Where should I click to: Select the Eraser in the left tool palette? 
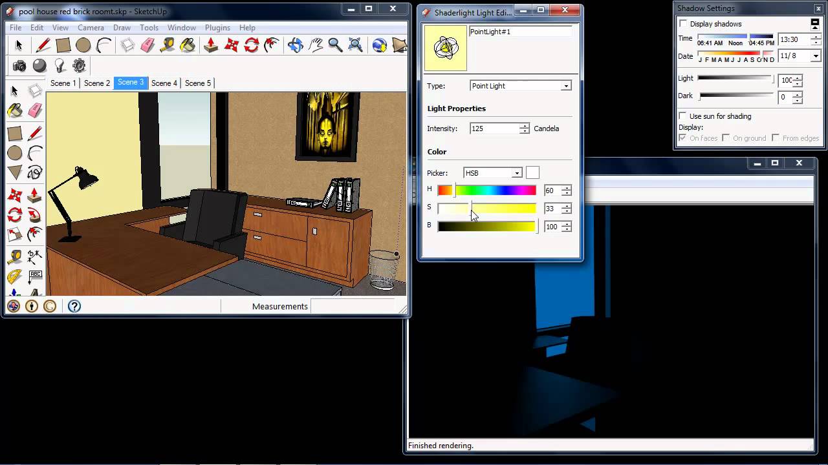pos(35,110)
